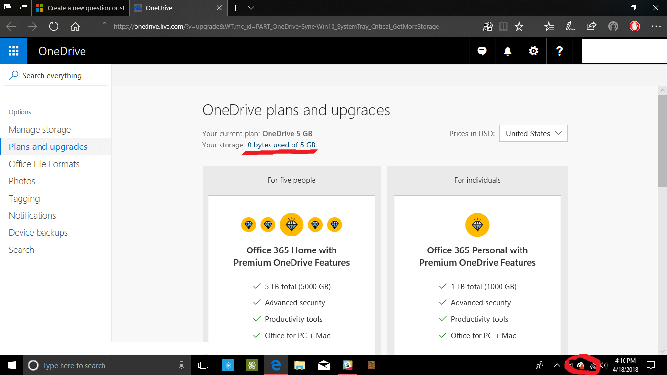The image size is (667, 375).
Task: Open the OneDrive app launcher grid
Action: tap(14, 51)
